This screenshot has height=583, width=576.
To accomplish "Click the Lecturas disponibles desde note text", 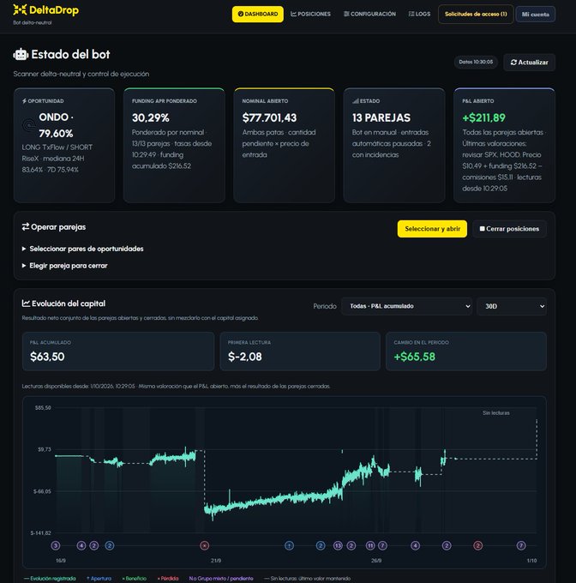I will pyautogui.click(x=176, y=387).
